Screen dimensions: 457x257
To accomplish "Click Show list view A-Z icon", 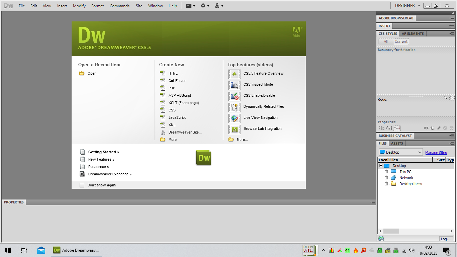I will [389, 128].
